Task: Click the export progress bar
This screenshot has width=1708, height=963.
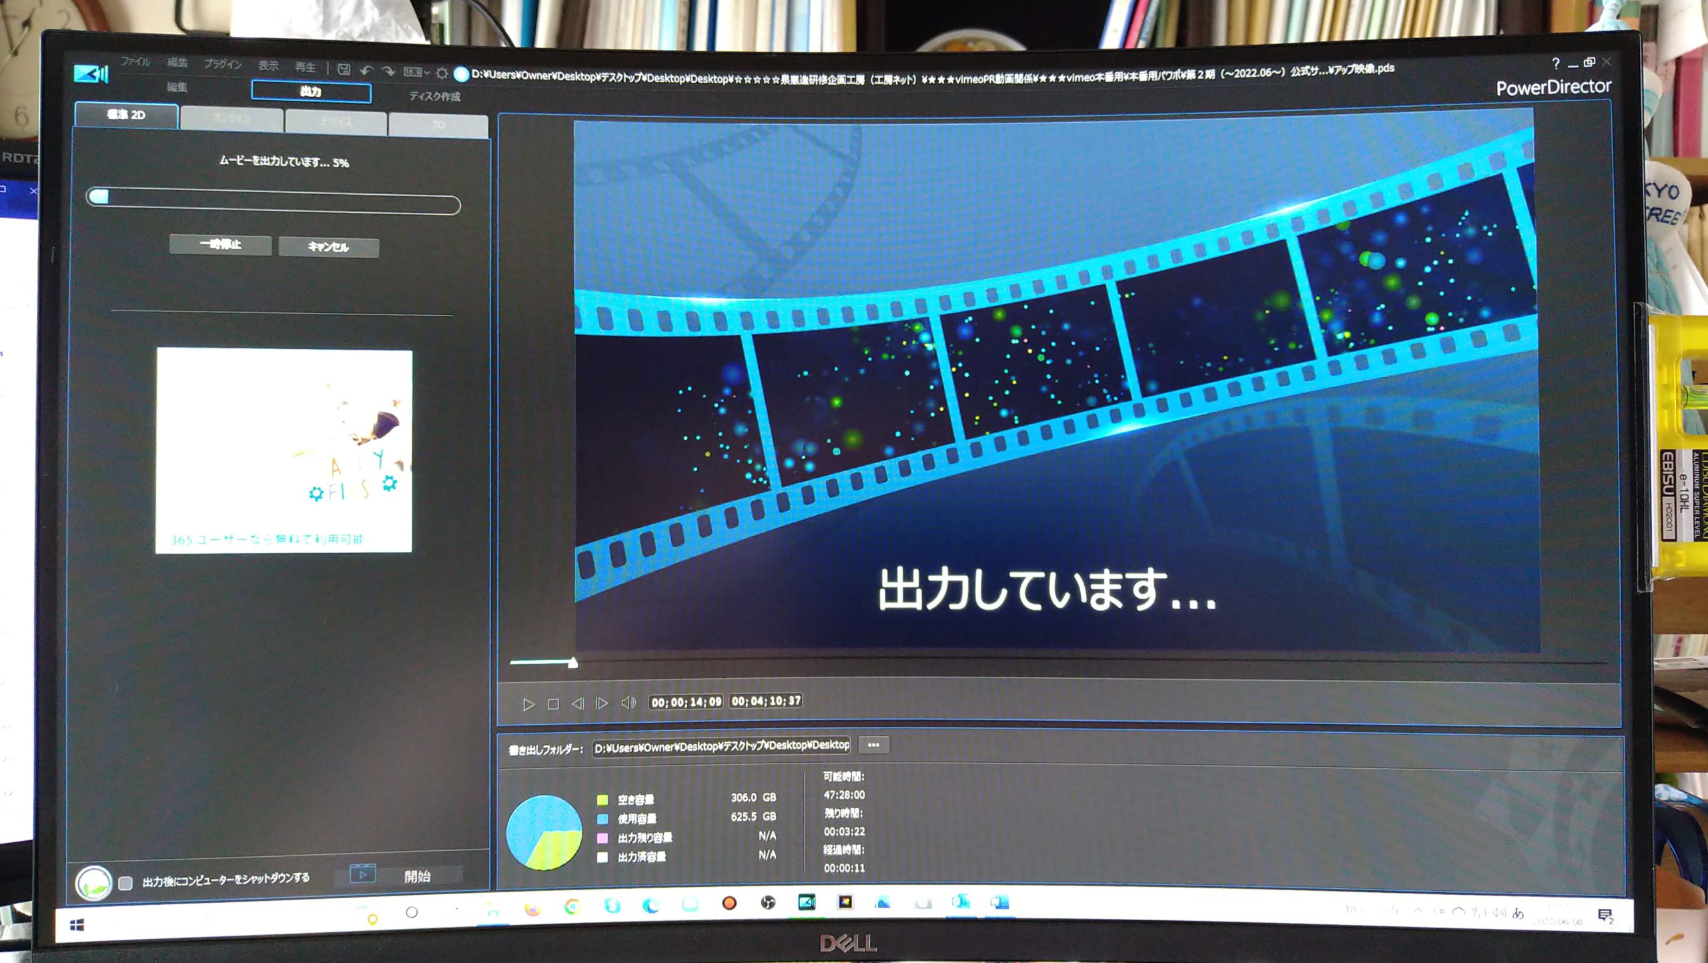Action: click(274, 201)
